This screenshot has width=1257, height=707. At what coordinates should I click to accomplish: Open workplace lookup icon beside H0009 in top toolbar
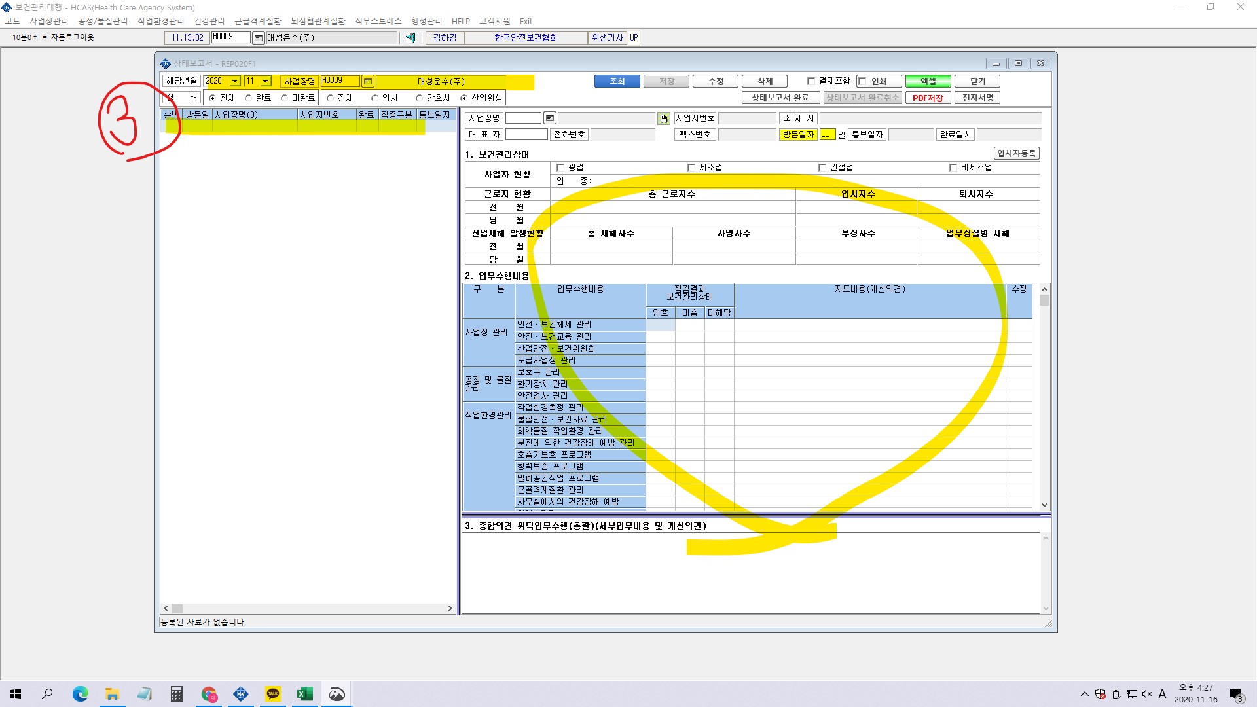(259, 38)
